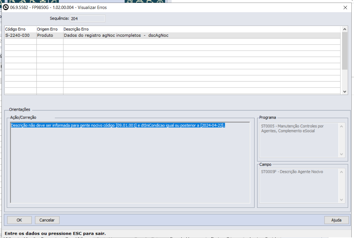Click the error table scrollbar thumb

click(344, 51)
